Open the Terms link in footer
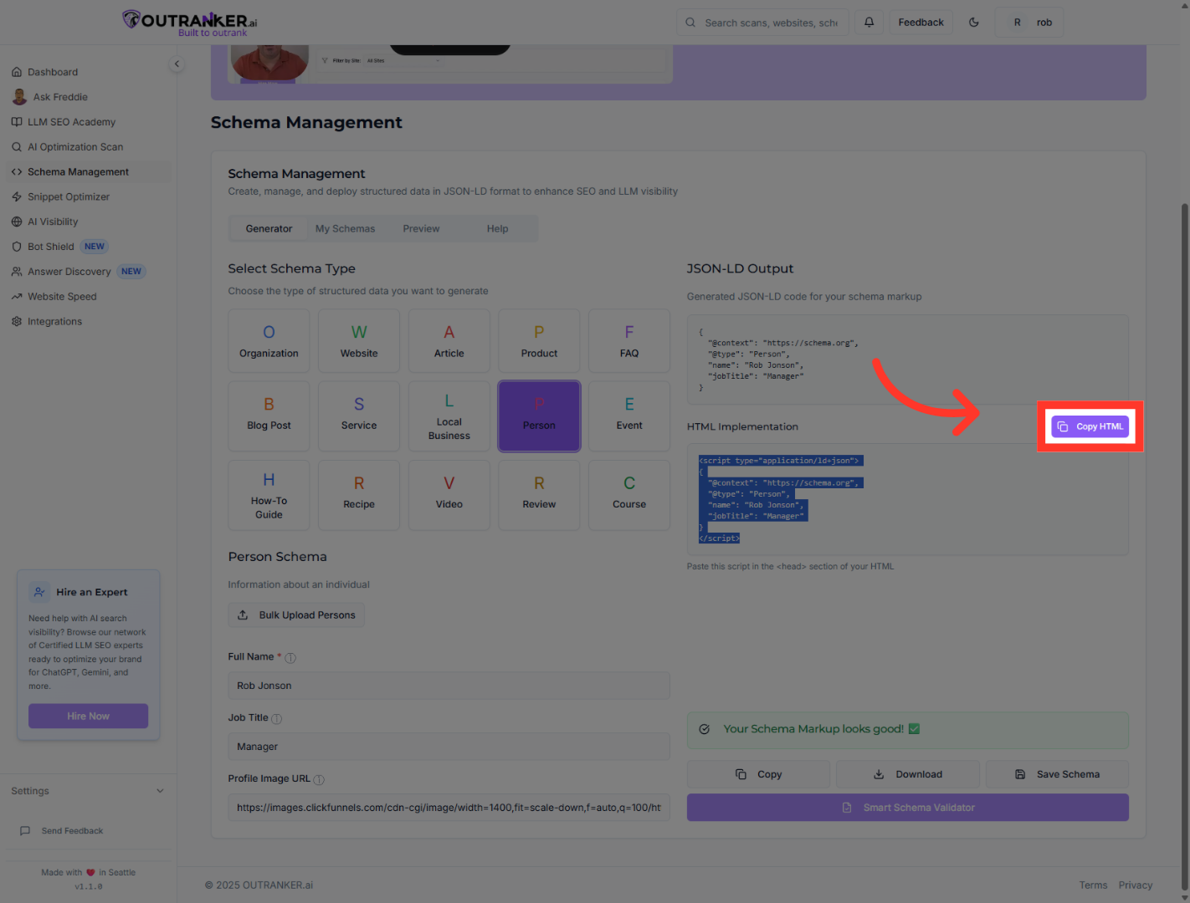 click(x=1093, y=885)
